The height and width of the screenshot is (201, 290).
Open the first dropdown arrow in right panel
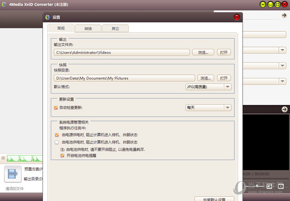click(x=282, y=50)
